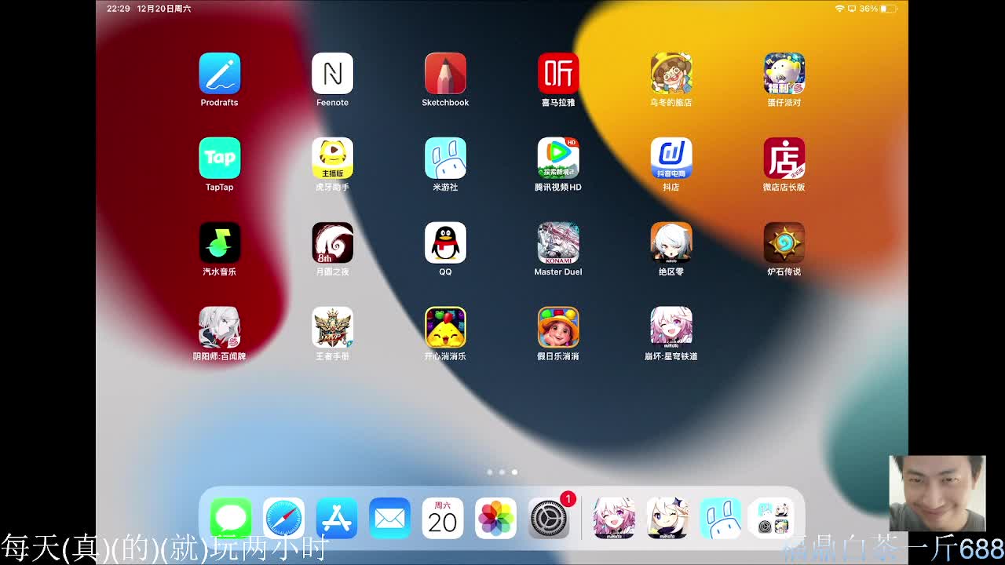Open 腾讯视频 HD app
The image size is (1005, 565).
click(558, 159)
